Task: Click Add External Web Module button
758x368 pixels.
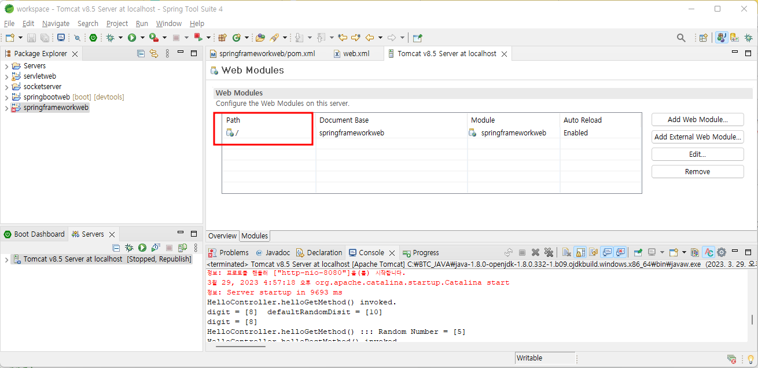Action: pos(697,137)
